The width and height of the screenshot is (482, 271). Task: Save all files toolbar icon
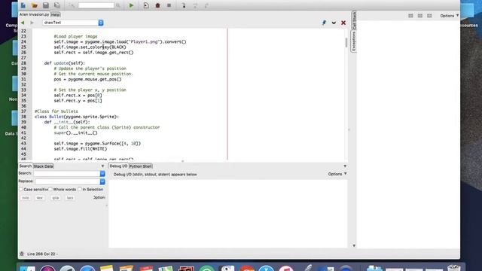[57, 5]
